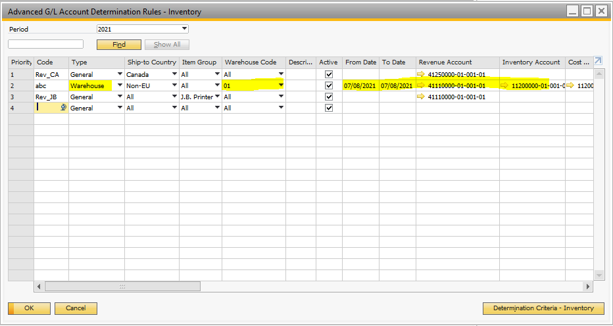Open Ship-to Country Canada dropdown
This screenshot has width=613, height=326.
tap(175, 74)
